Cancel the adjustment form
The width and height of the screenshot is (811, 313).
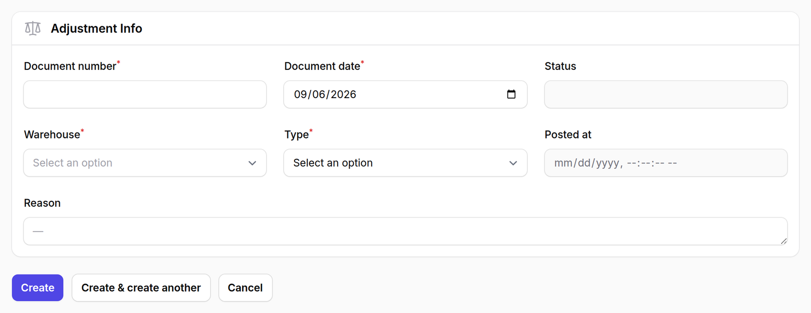[245, 288]
